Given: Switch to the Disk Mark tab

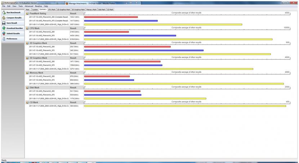Looking at the screenshot, I should [102, 9].
